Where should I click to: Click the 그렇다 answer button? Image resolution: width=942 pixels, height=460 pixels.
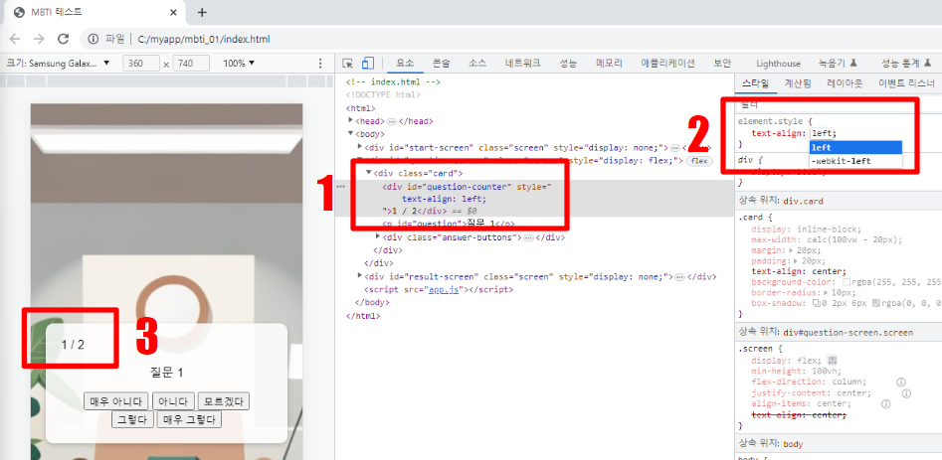coord(132,419)
